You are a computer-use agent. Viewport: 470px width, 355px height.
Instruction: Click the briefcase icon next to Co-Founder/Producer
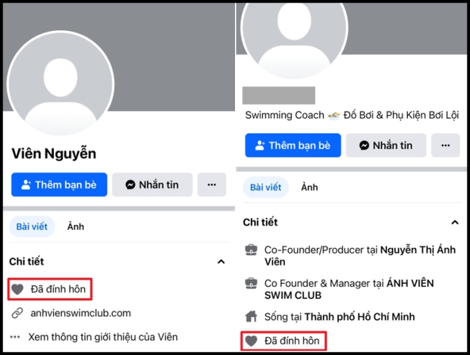(250, 250)
